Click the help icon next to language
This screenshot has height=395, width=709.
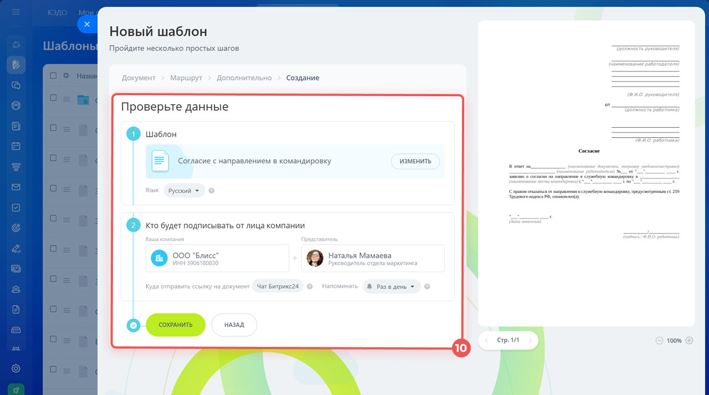pyautogui.click(x=212, y=191)
